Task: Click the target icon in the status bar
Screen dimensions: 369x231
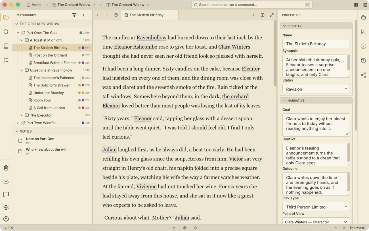Action: (x=185, y=228)
